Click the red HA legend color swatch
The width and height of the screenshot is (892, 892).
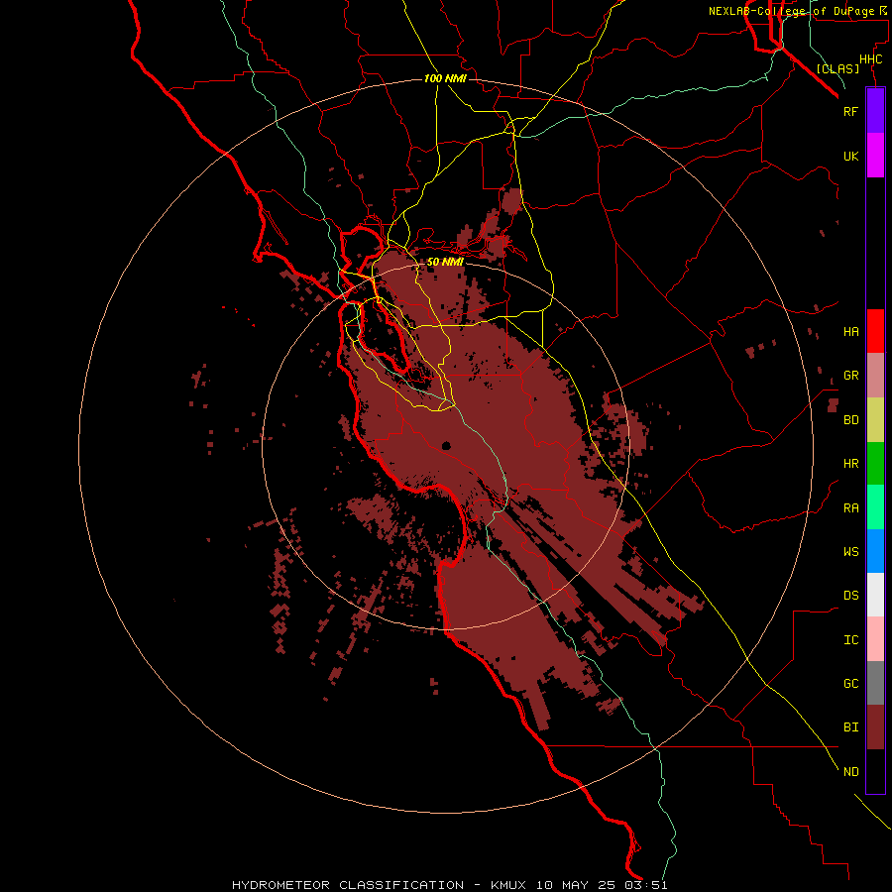coord(875,331)
